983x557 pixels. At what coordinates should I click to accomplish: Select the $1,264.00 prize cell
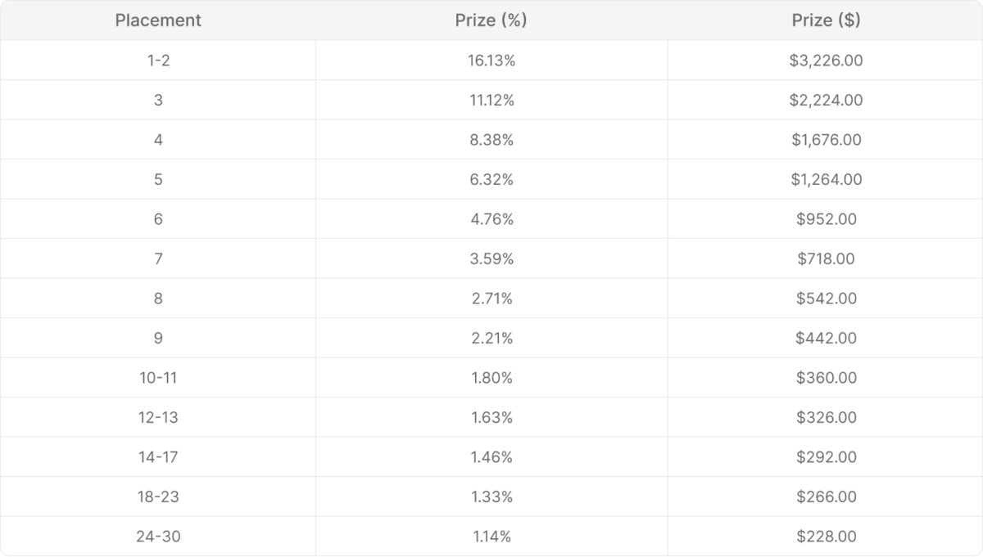coord(826,179)
